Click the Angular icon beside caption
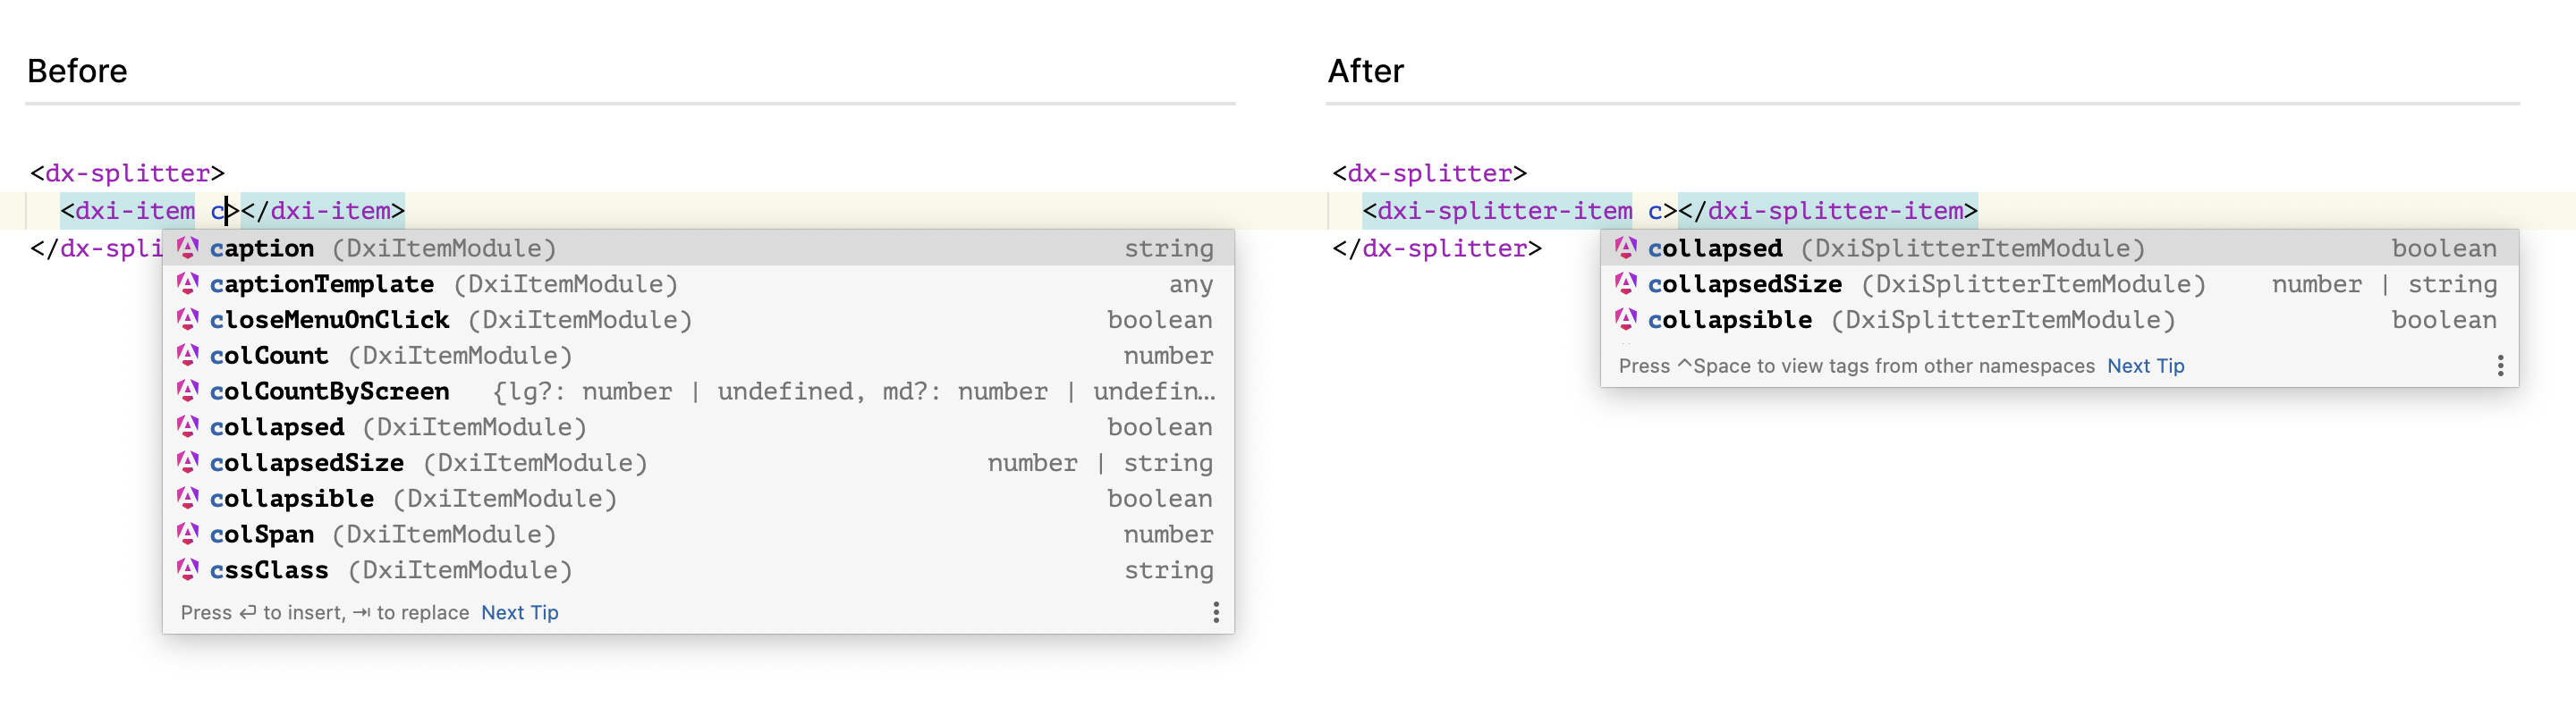 coord(187,248)
